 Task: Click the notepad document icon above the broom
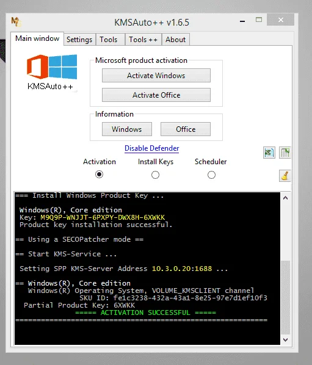[285, 153]
